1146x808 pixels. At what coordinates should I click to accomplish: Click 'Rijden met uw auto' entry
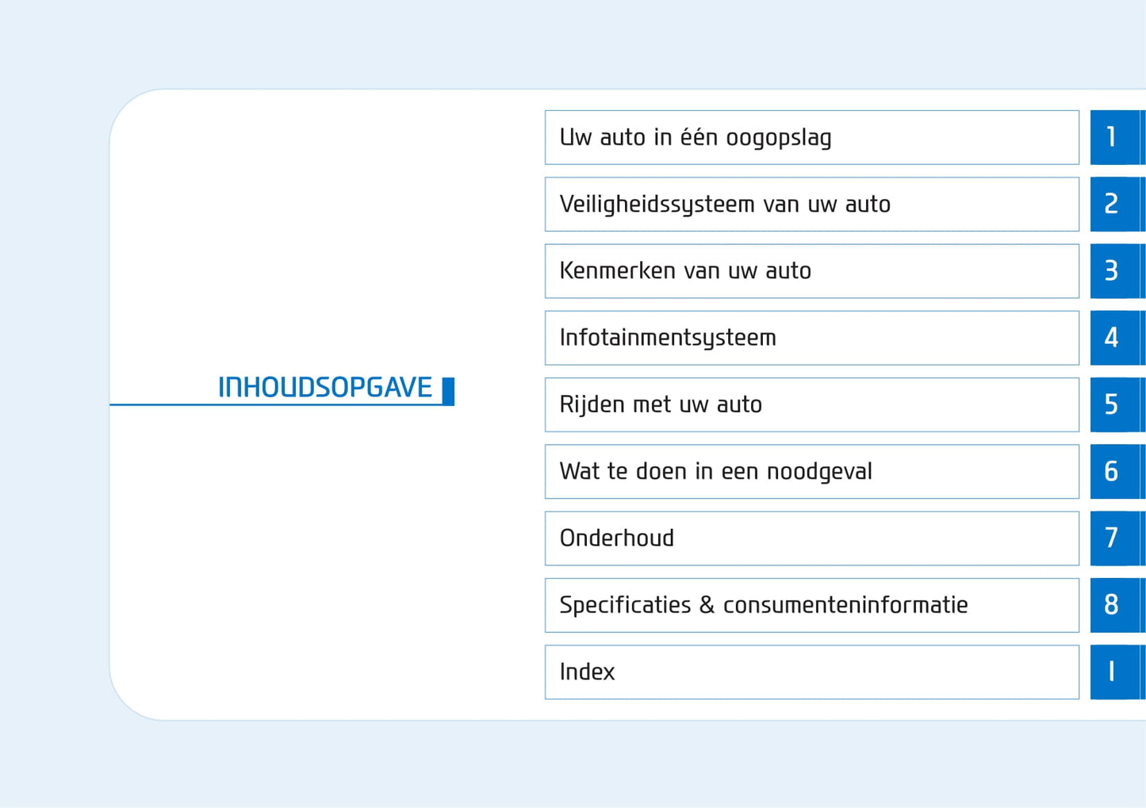[811, 405]
